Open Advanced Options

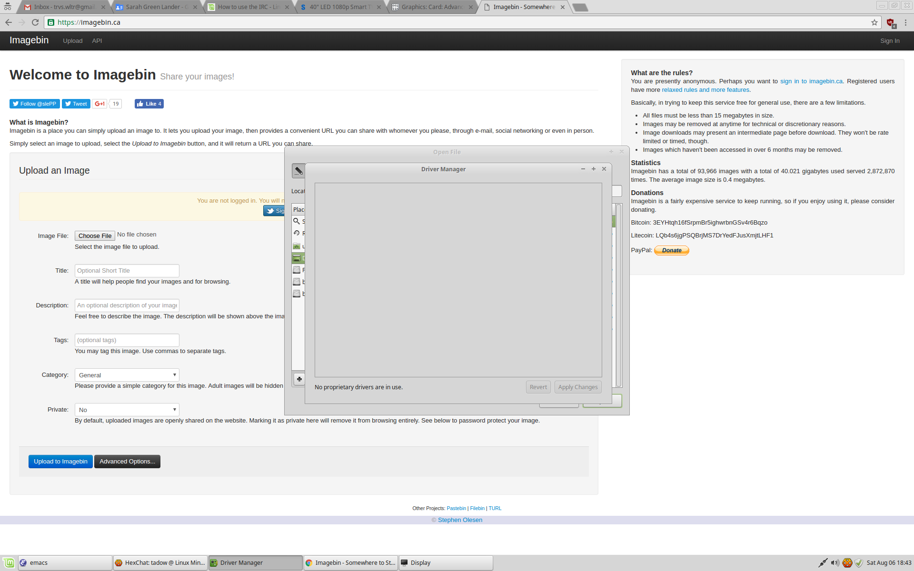127,462
